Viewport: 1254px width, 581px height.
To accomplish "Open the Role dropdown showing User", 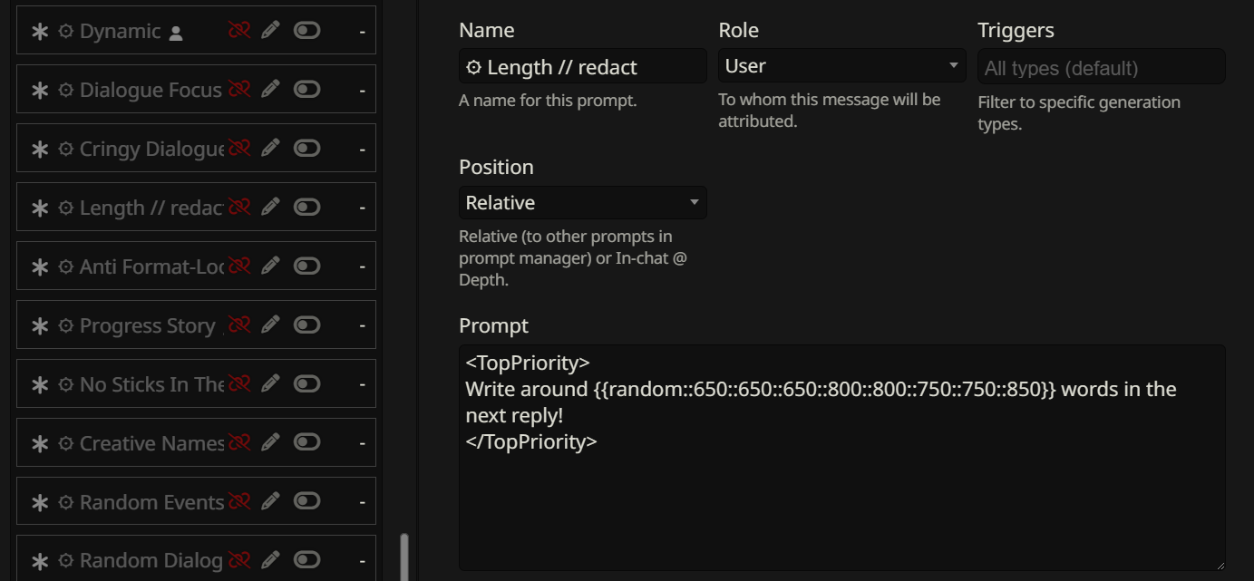I will click(841, 66).
